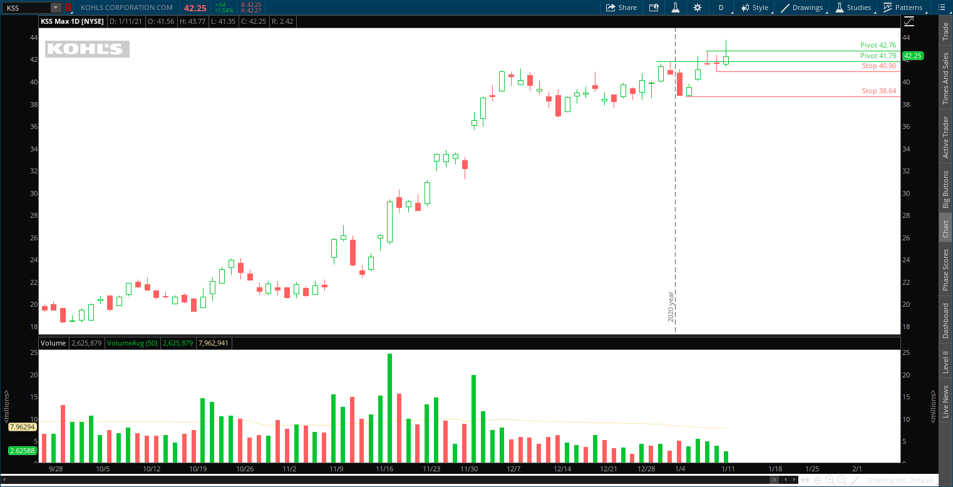Click the horizontal scrollbar handle on time axis
This screenshot has width=953, height=487.
click(773, 479)
